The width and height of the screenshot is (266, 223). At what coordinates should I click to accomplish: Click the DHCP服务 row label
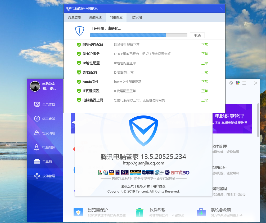coord(91,54)
